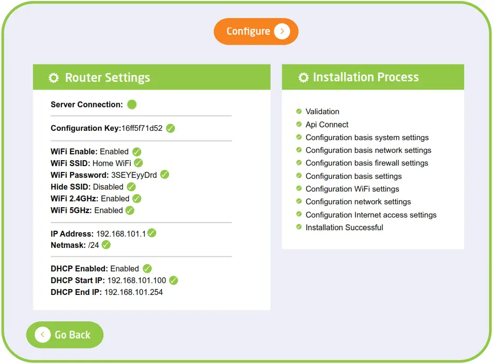Click the checkmark beside Installation Successful

[x=299, y=227]
